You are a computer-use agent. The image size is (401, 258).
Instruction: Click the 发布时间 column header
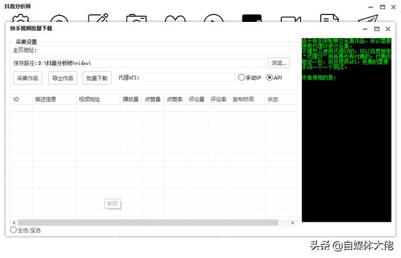tap(247, 99)
